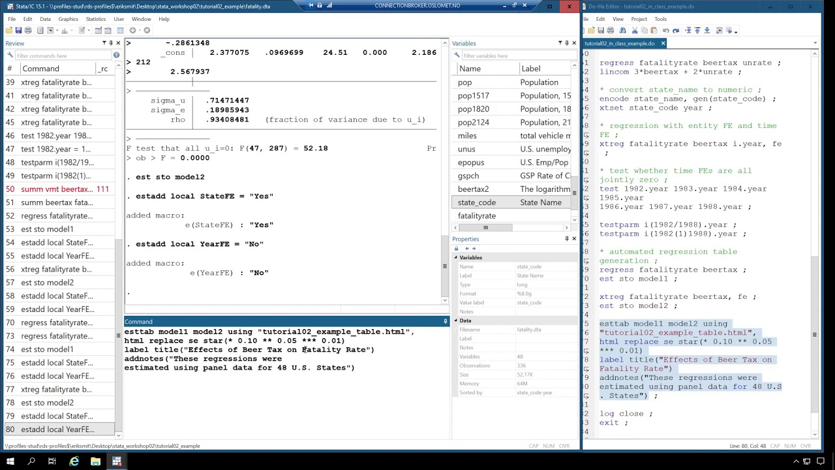Click the Print icon in Do-file Editor
The height and width of the screenshot is (470, 835).
tap(611, 30)
